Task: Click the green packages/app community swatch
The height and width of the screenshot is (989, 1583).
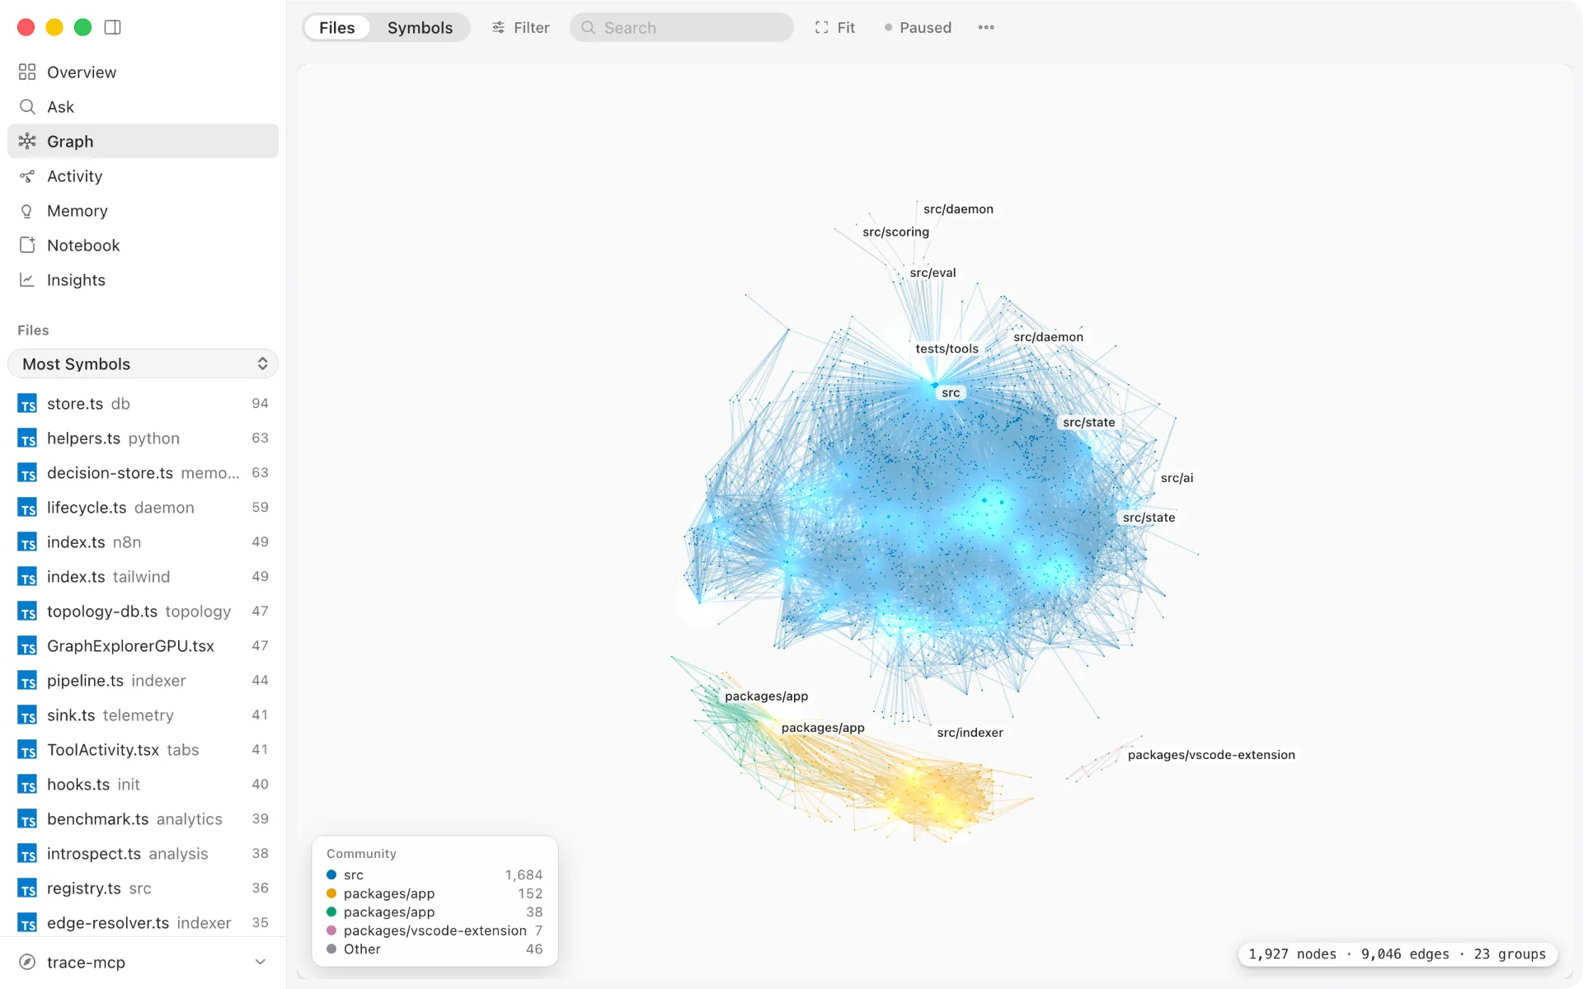Action: coord(331,912)
